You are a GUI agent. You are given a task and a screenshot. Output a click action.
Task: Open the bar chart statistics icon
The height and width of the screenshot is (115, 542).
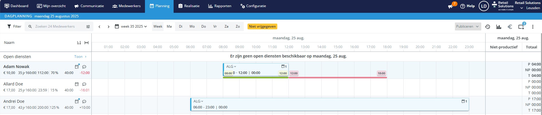tap(499, 27)
